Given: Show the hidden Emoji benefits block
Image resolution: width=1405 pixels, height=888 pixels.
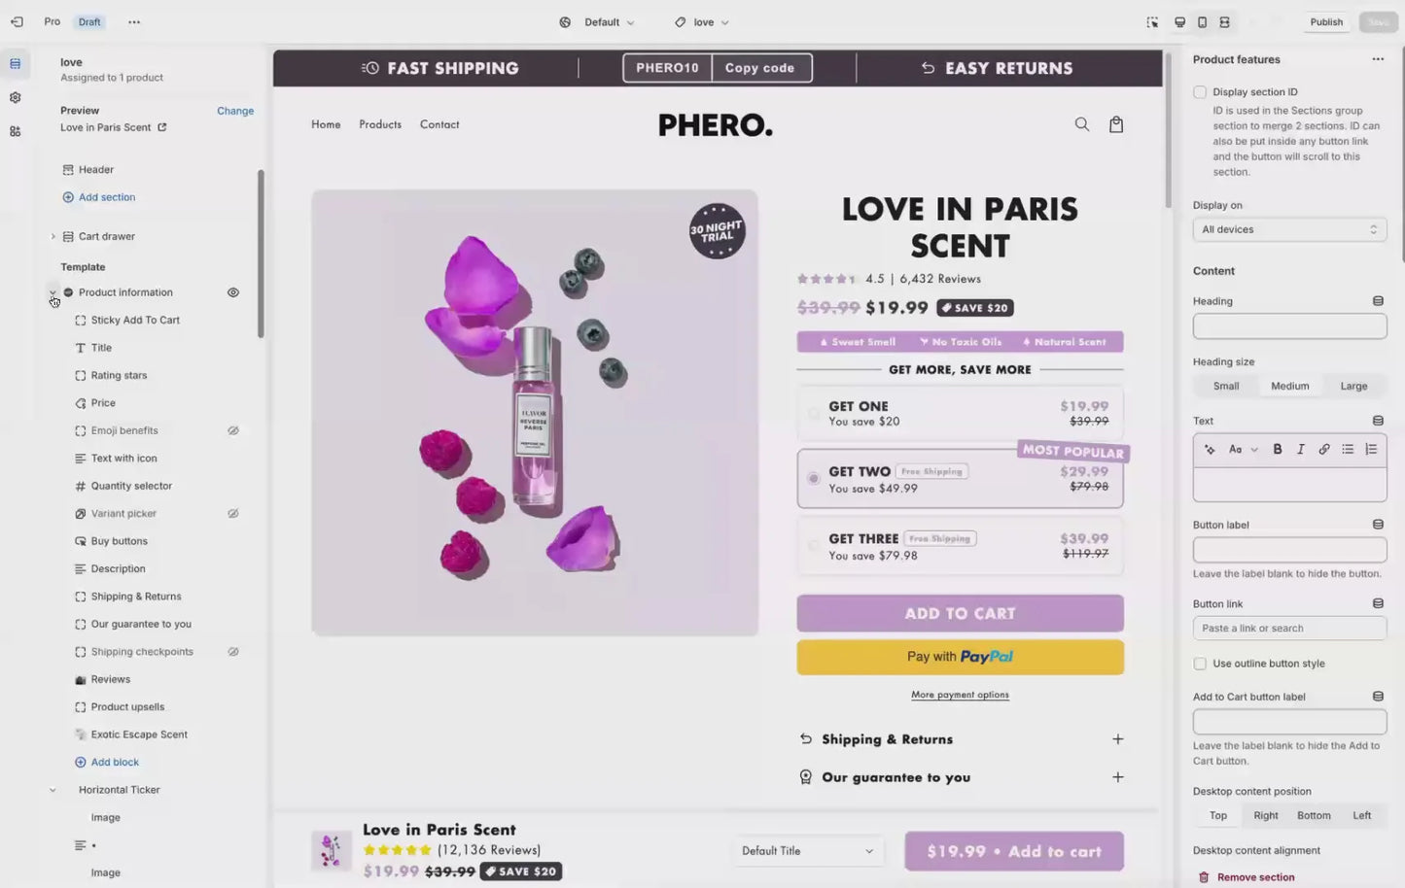Looking at the screenshot, I should coord(233,430).
